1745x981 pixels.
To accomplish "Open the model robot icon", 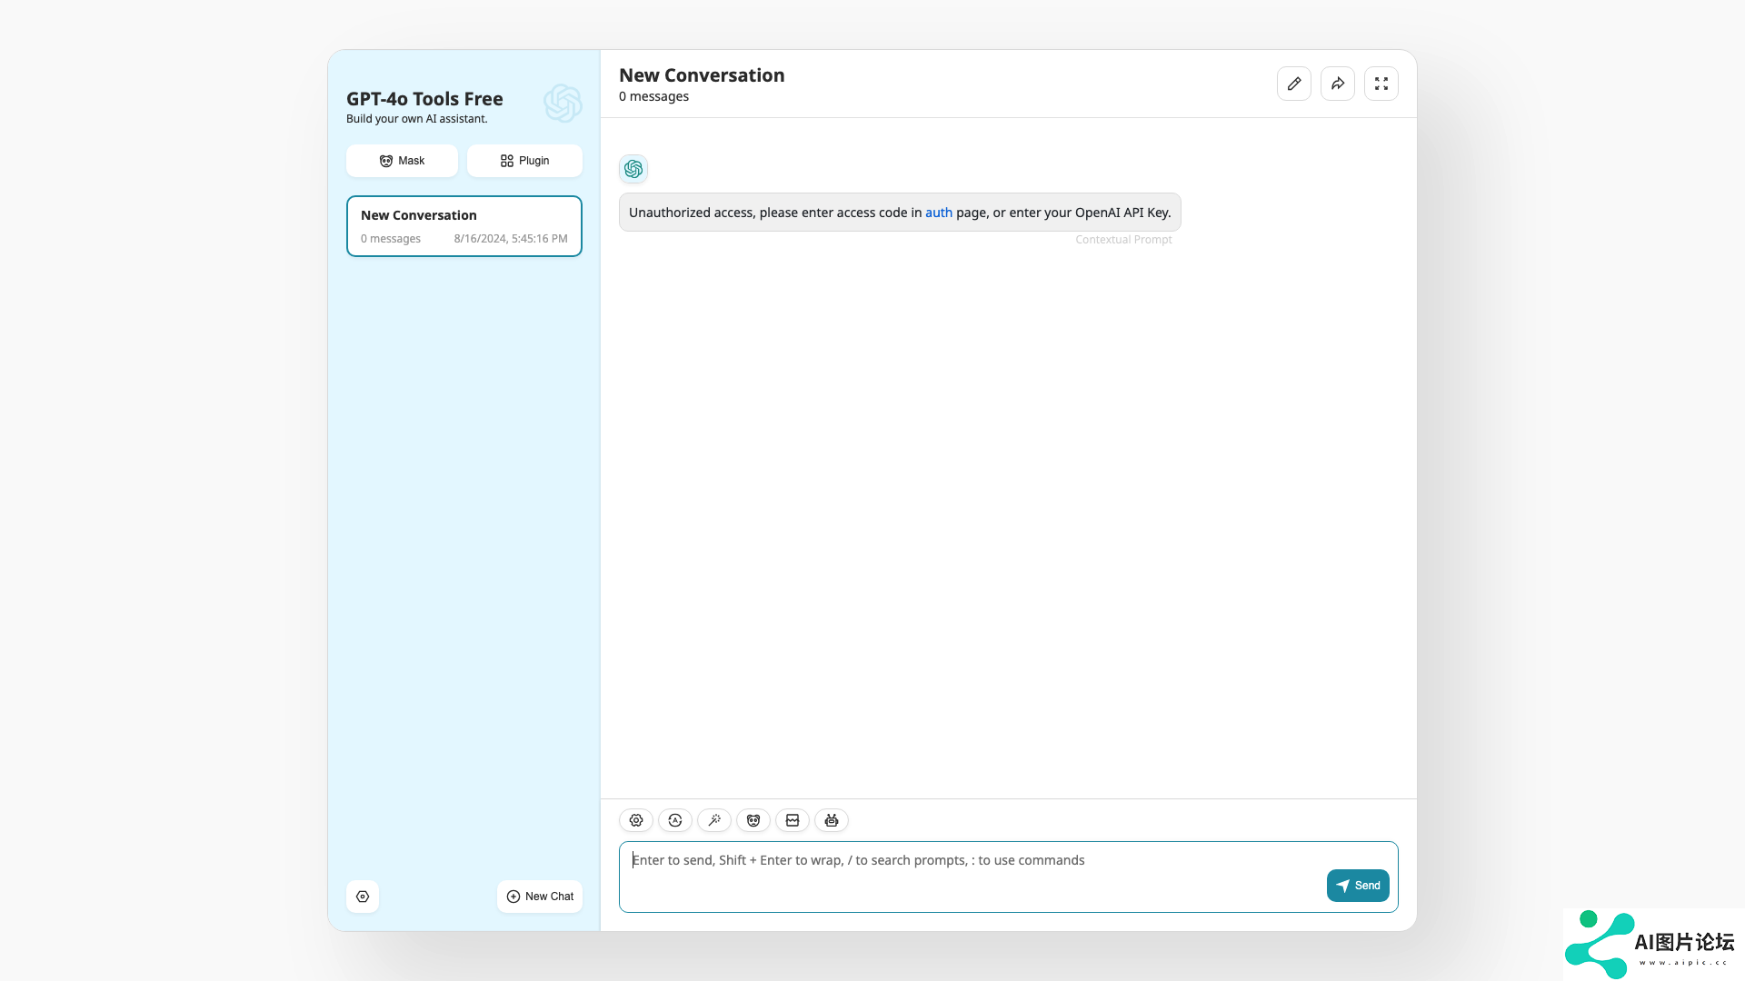I will click(x=832, y=820).
